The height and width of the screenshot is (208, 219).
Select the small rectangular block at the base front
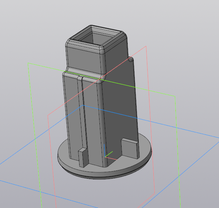click(83, 158)
